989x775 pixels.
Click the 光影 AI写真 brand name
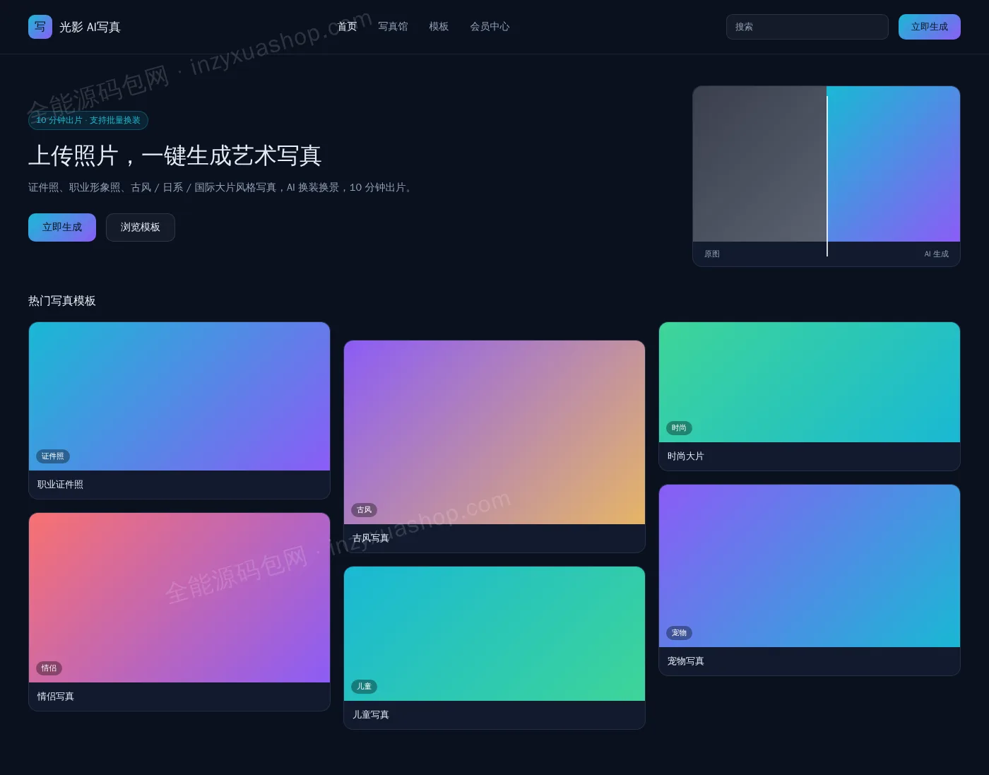point(90,27)
